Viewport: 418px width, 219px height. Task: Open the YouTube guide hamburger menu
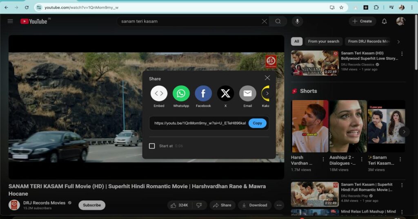[10, 21]
